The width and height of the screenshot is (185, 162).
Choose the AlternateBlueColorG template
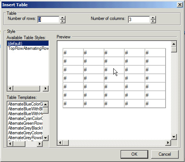pyautogui.click(x=25, y=104)
